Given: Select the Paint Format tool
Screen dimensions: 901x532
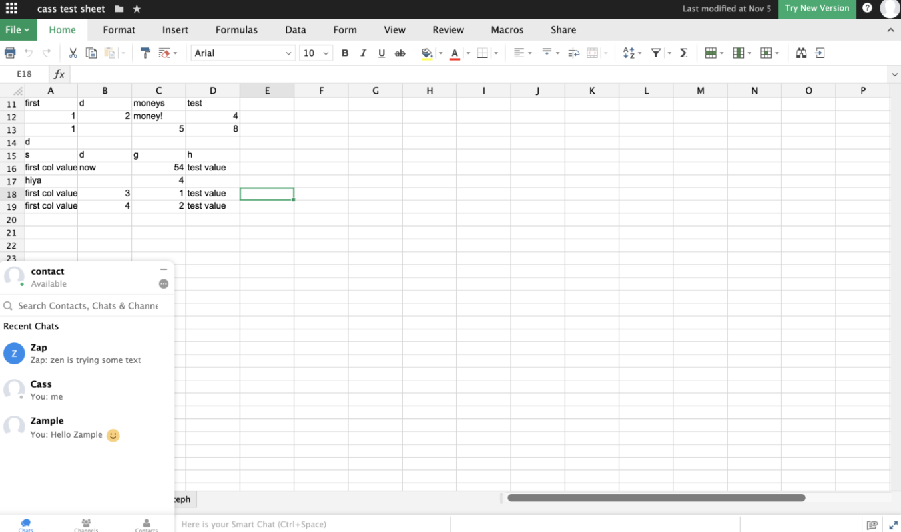Looking at the screenshot, I should pos(145,53).
